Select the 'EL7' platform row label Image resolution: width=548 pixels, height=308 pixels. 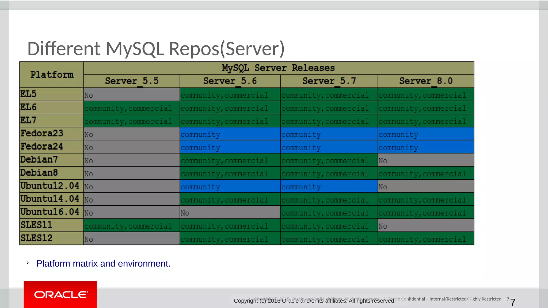52,121
